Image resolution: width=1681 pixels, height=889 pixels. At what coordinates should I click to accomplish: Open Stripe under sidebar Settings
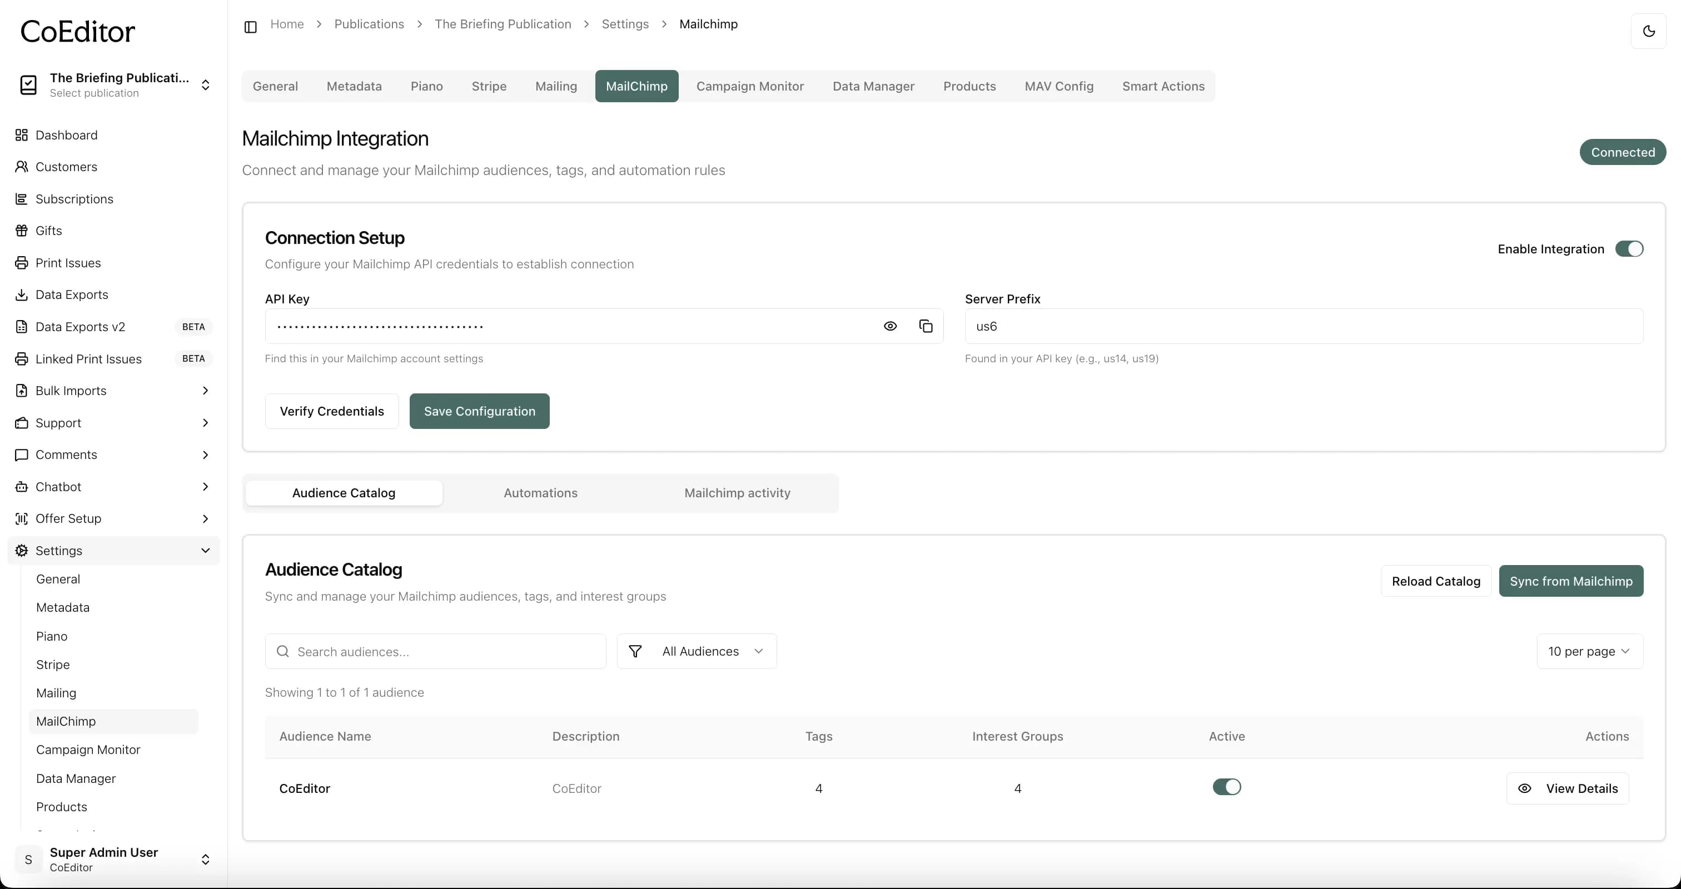coord(53,665)
